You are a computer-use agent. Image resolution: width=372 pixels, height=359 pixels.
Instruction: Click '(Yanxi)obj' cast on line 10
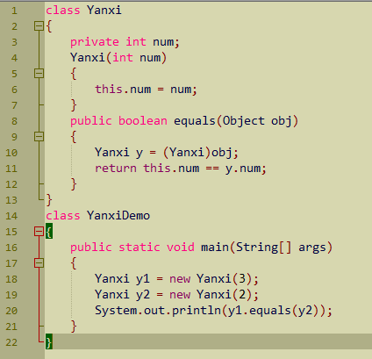click(197, 153)
